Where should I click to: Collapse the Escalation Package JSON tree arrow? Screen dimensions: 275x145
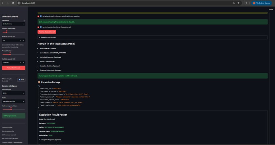coord(38,86)
